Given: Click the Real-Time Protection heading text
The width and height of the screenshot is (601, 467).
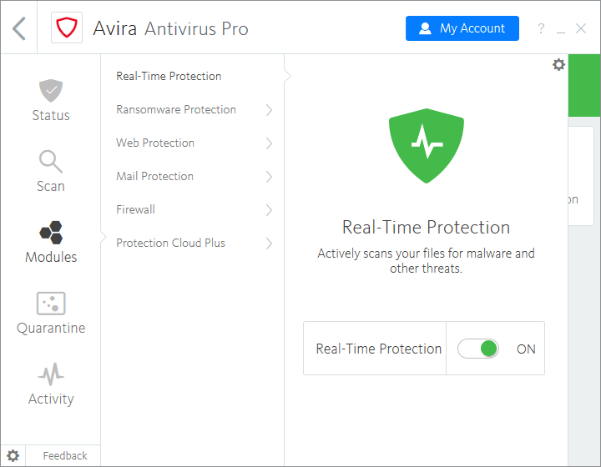Looking at the screenshot, I should pos(426,227).
